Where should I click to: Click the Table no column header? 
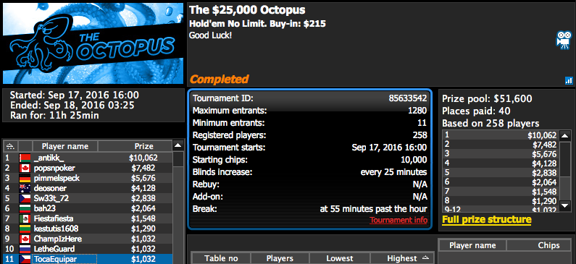click(x=221, y=258)
